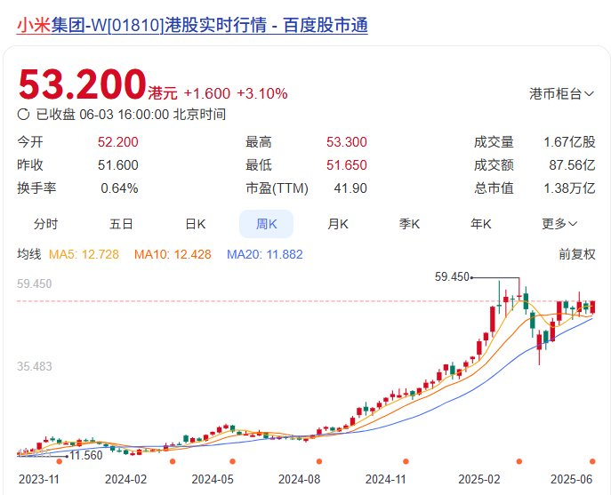Click the +1.600 price change value

coord(207,93)
